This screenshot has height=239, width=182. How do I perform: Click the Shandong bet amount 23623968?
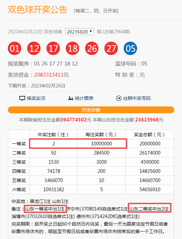tap(147, 120)
